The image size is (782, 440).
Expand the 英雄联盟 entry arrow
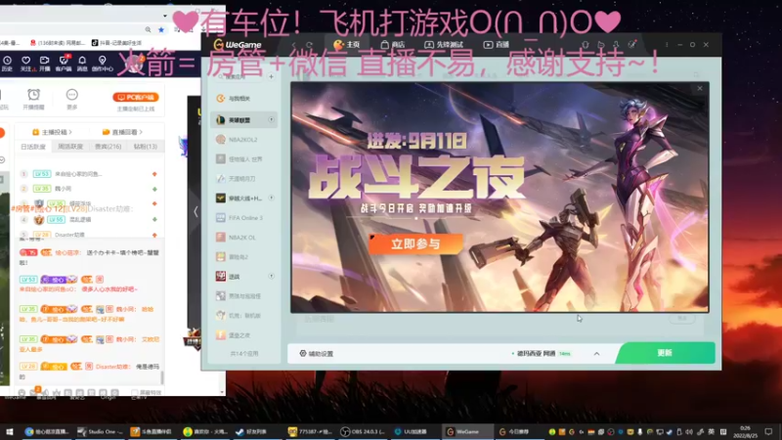pos(272,119)
